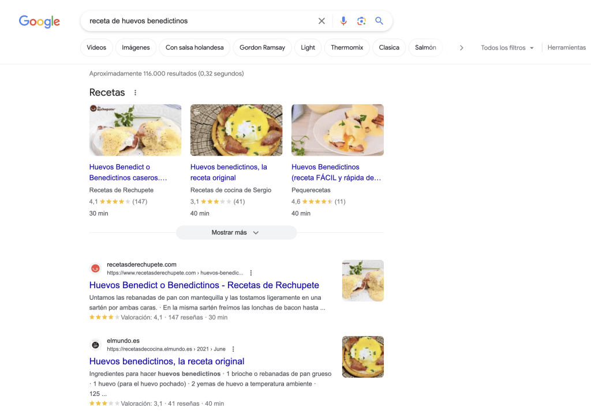591x415 pixels.
Task: Click the Pequerecetas recipe card image
Action: coord(337,130)
